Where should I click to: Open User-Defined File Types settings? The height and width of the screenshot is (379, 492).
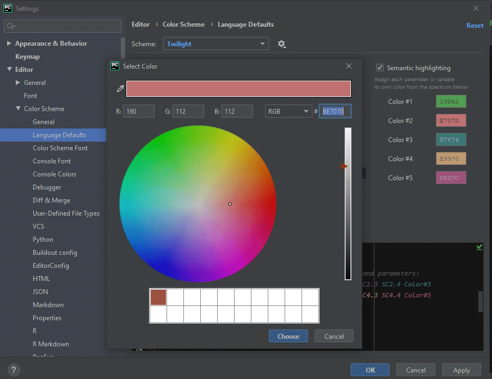[66, 213]
